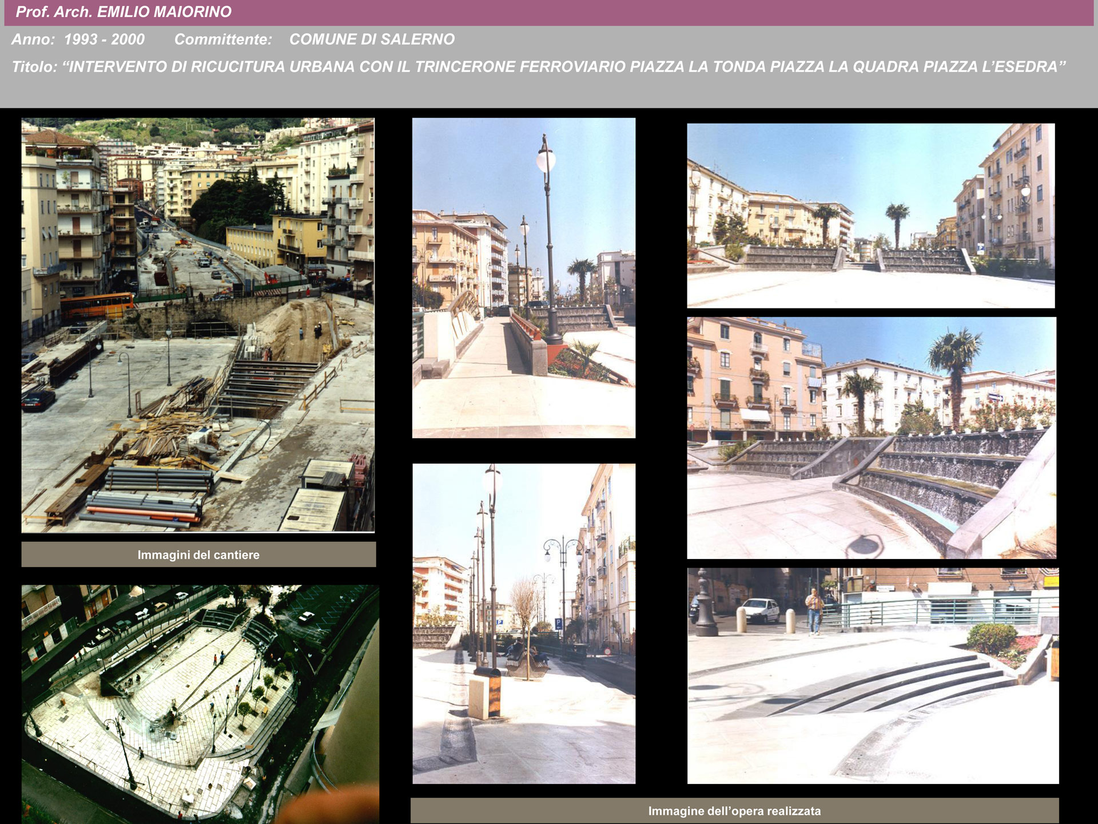Select the curved cascading fountain photo

click(x=871, y=438)
